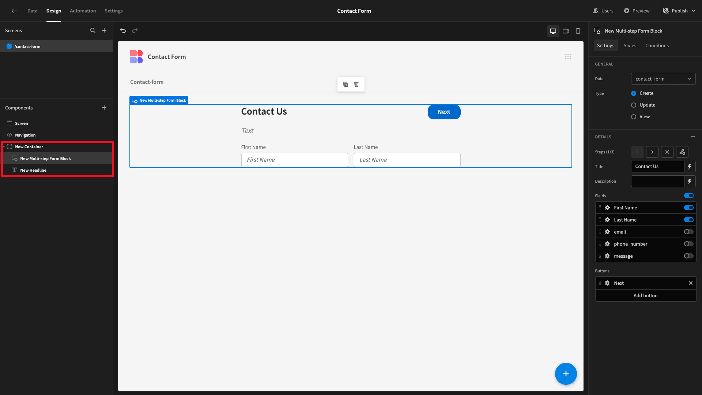
Task: Click the duplicate component icon
Action: (x=346, y=84)
